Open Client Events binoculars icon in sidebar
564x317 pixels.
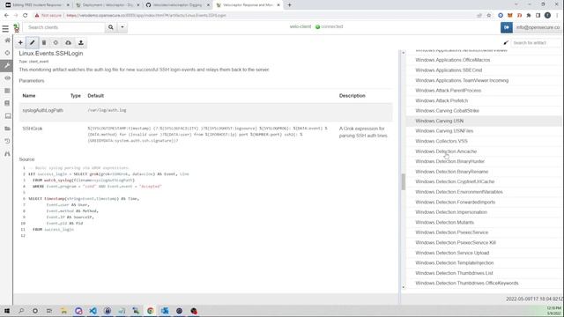point(7,153)
